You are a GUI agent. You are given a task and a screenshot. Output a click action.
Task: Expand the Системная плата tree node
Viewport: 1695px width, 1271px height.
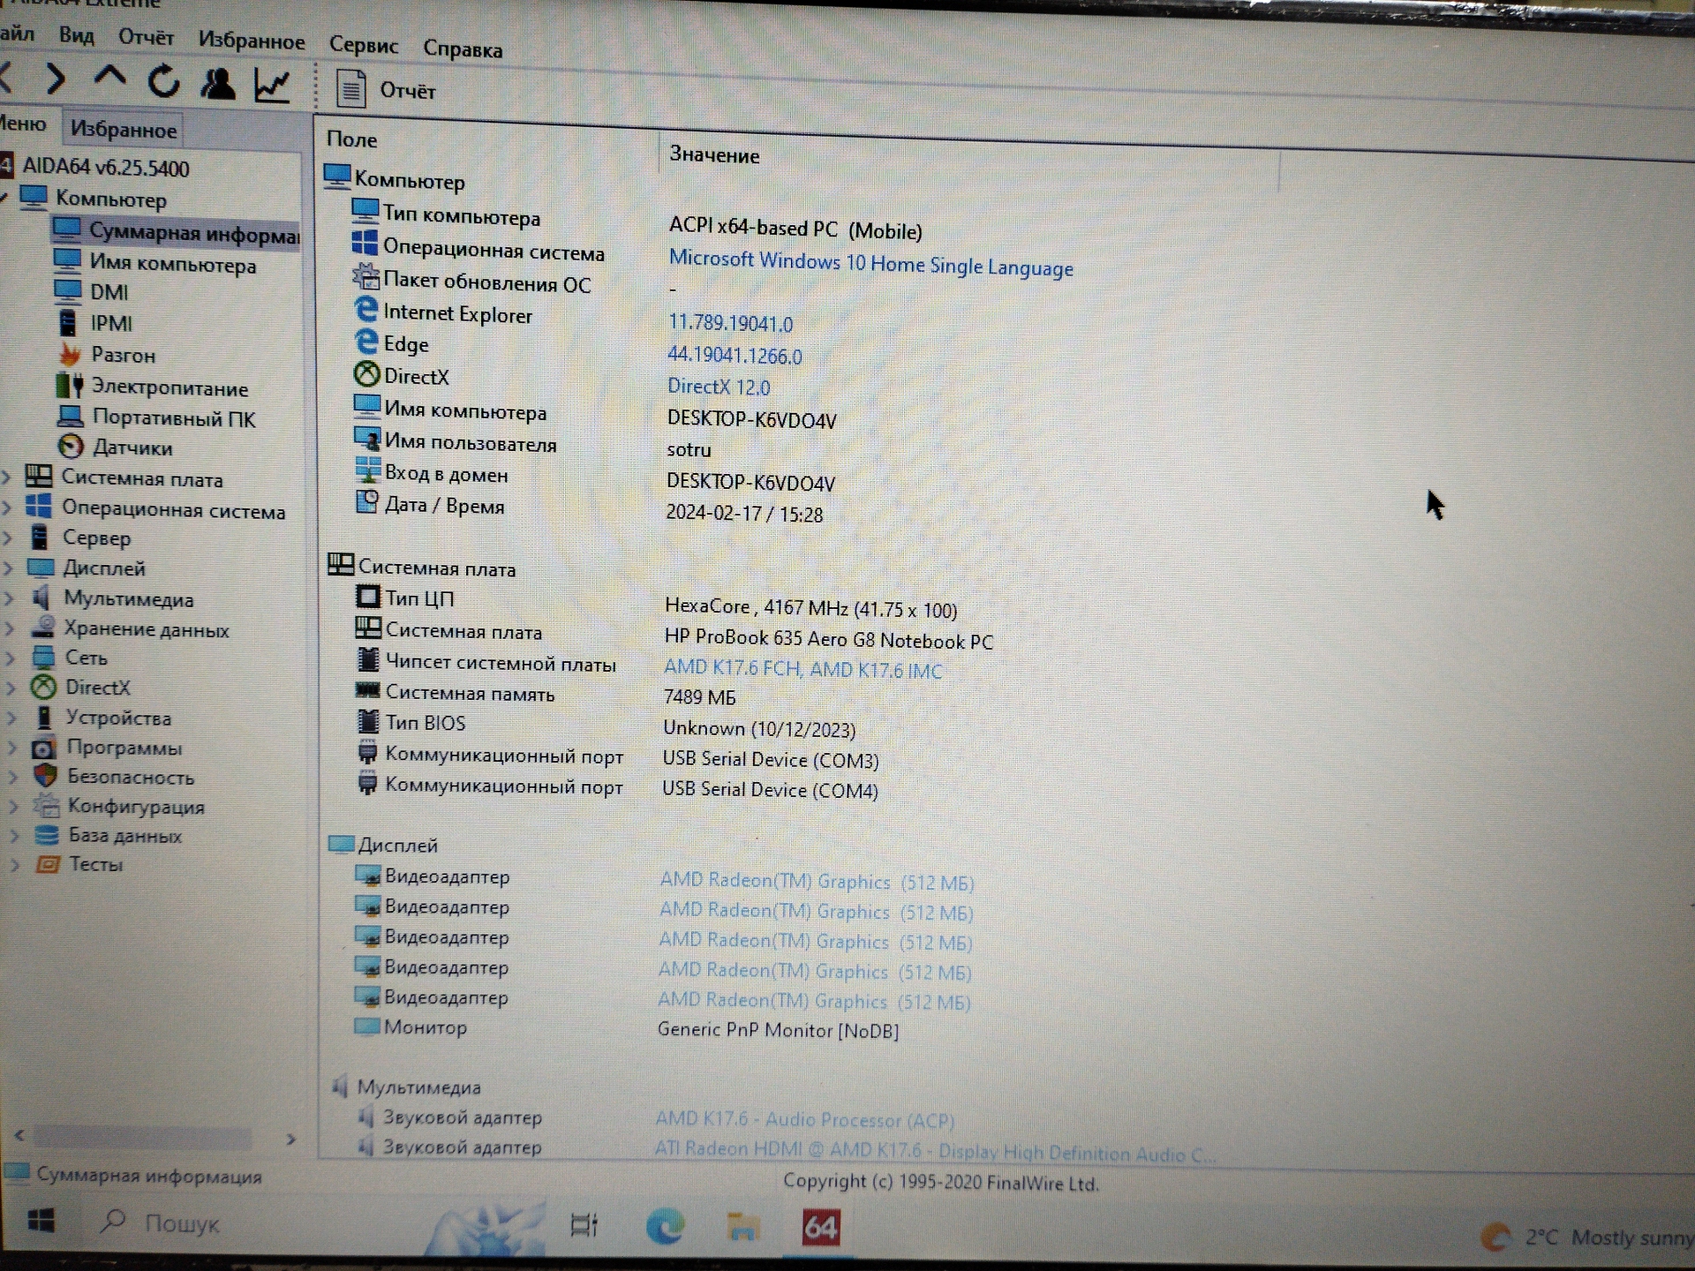[6, 478]
